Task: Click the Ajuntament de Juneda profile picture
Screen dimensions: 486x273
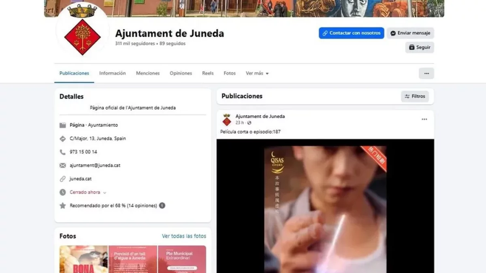Action: click(x=82, y=36)
